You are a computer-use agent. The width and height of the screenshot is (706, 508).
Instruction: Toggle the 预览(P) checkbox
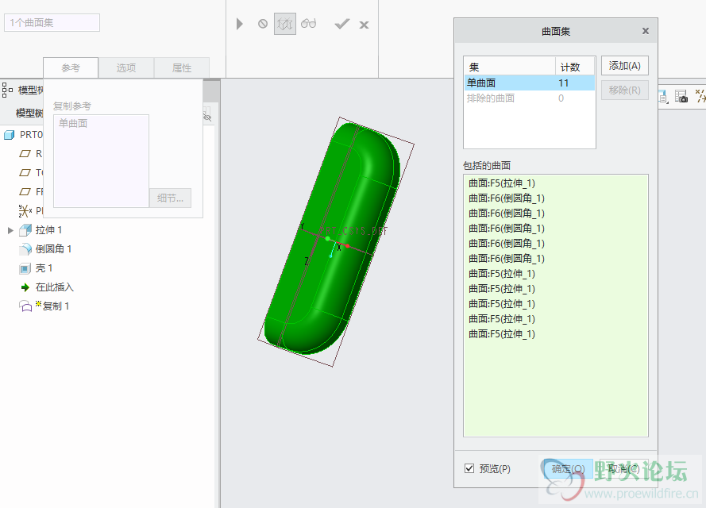[469, 469]
